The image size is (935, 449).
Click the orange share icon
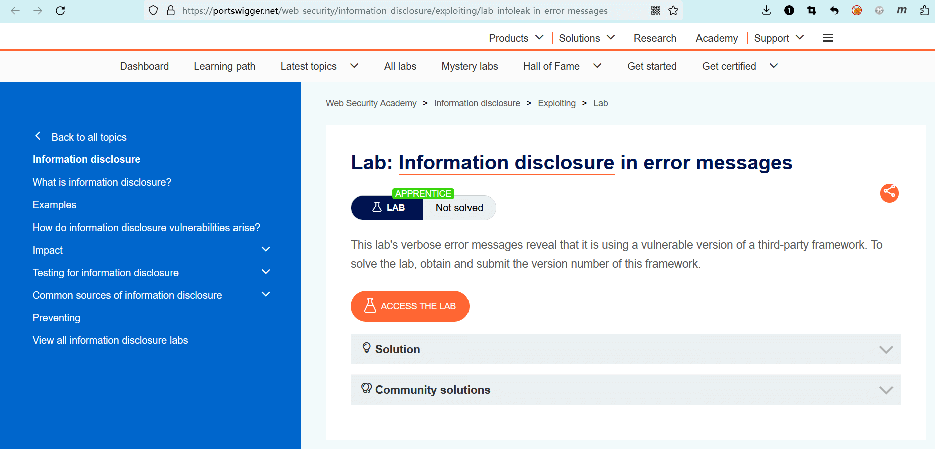point(889,193)
